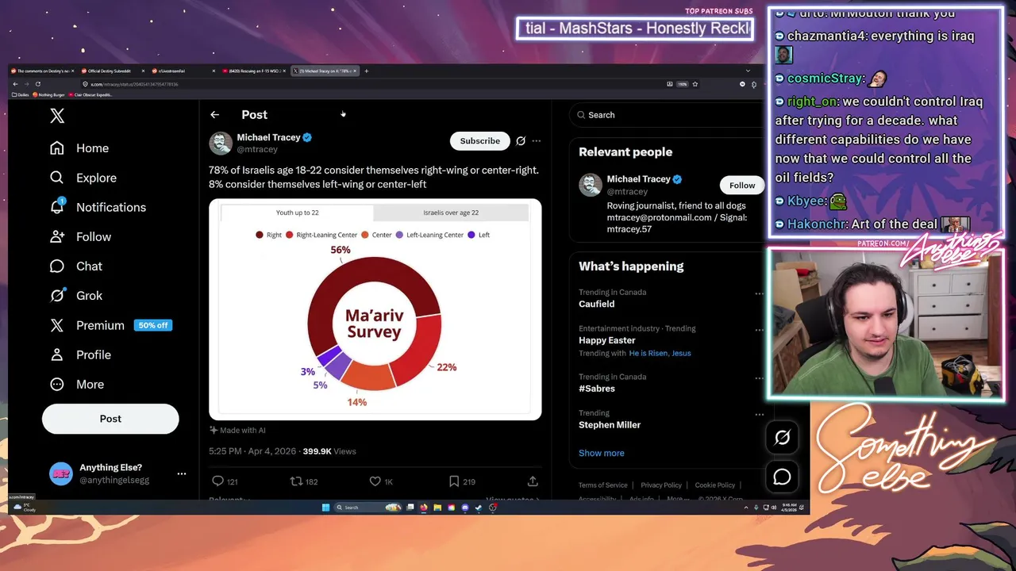Screen dimensions: 1016x571
Task: Open Home from the sidebar
Action: click(79, 148)
